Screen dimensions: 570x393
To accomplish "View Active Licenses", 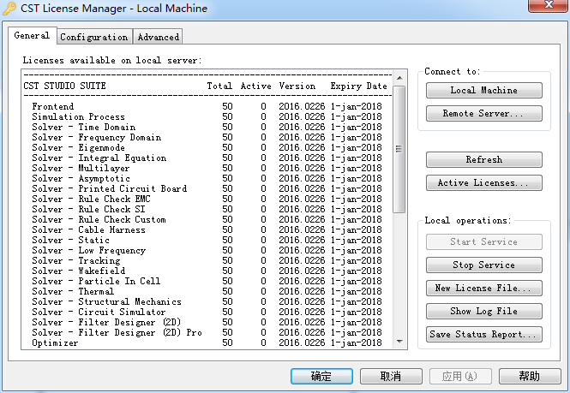I will click(483, 182).
